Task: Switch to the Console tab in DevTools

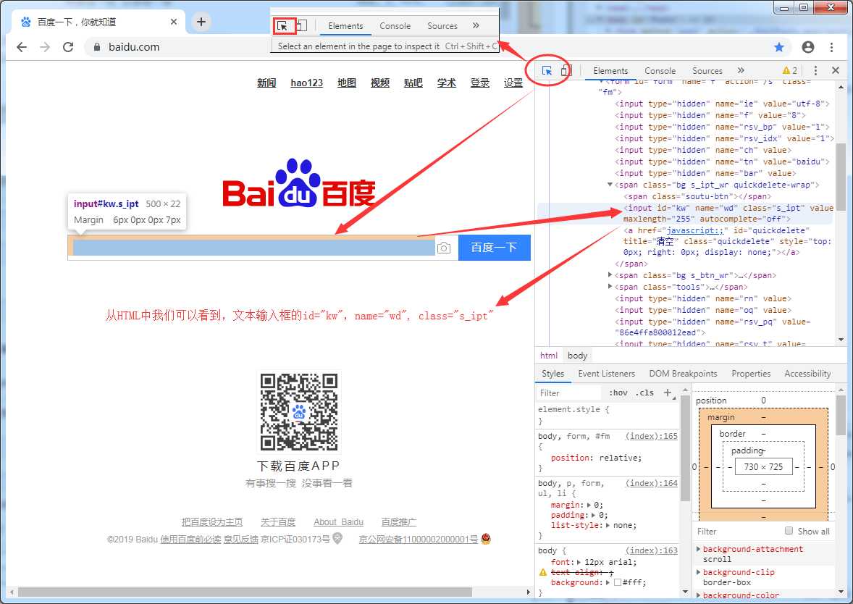Action: coord(660,71)
